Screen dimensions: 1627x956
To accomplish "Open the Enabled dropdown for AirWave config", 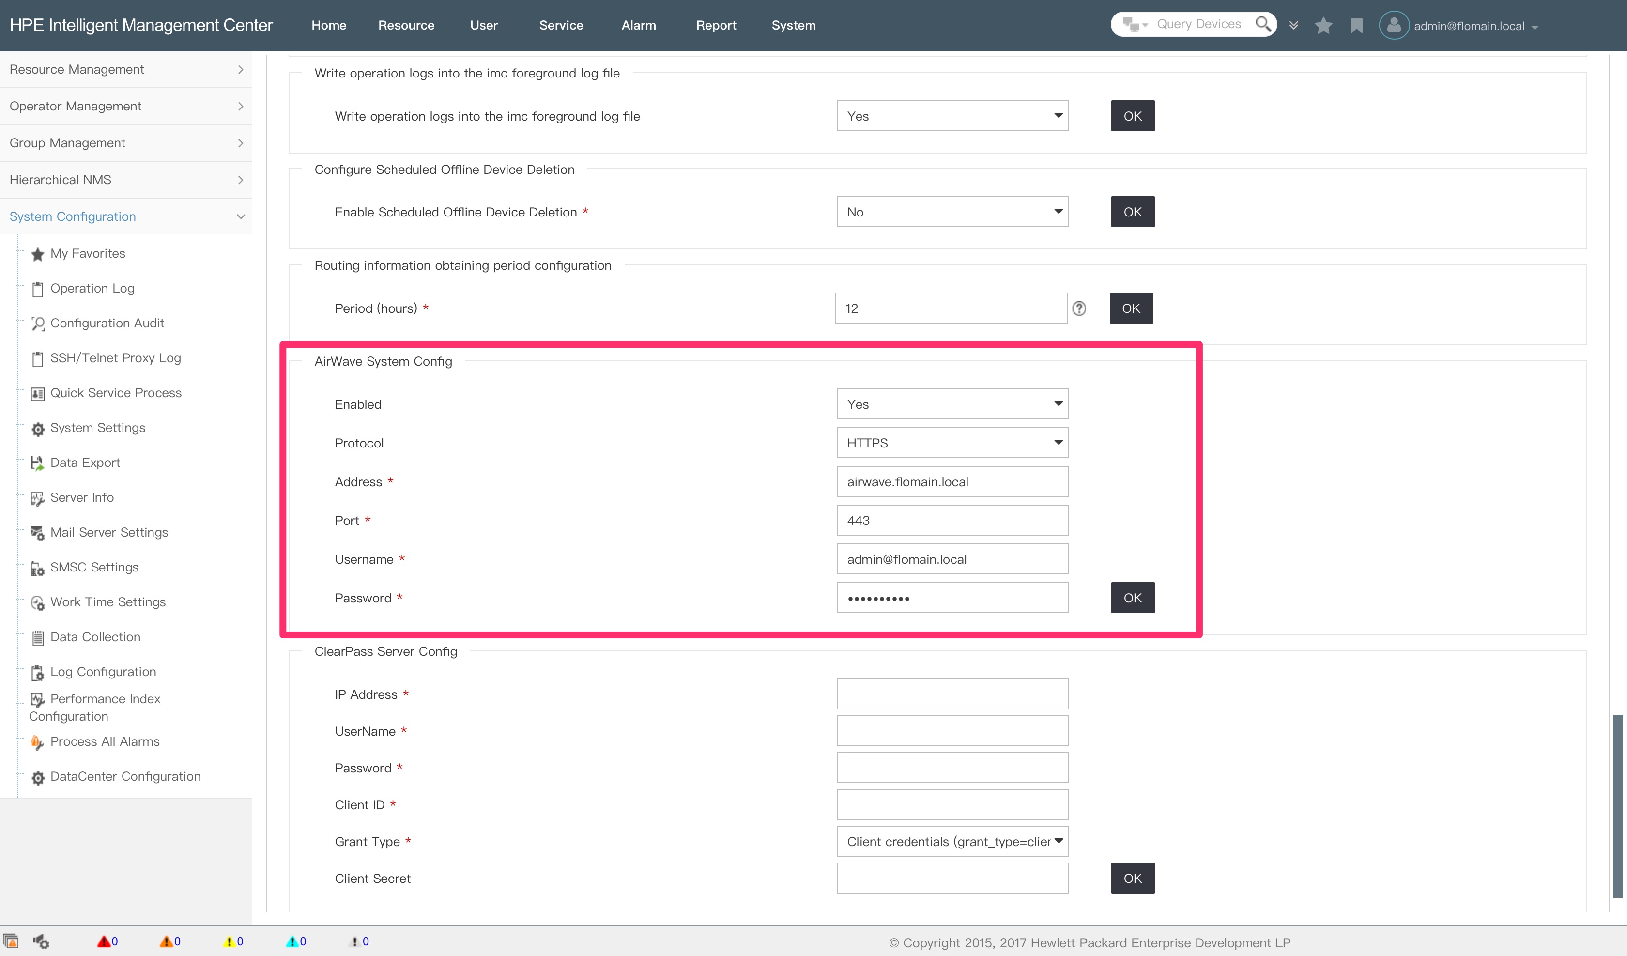I will 952,404.
